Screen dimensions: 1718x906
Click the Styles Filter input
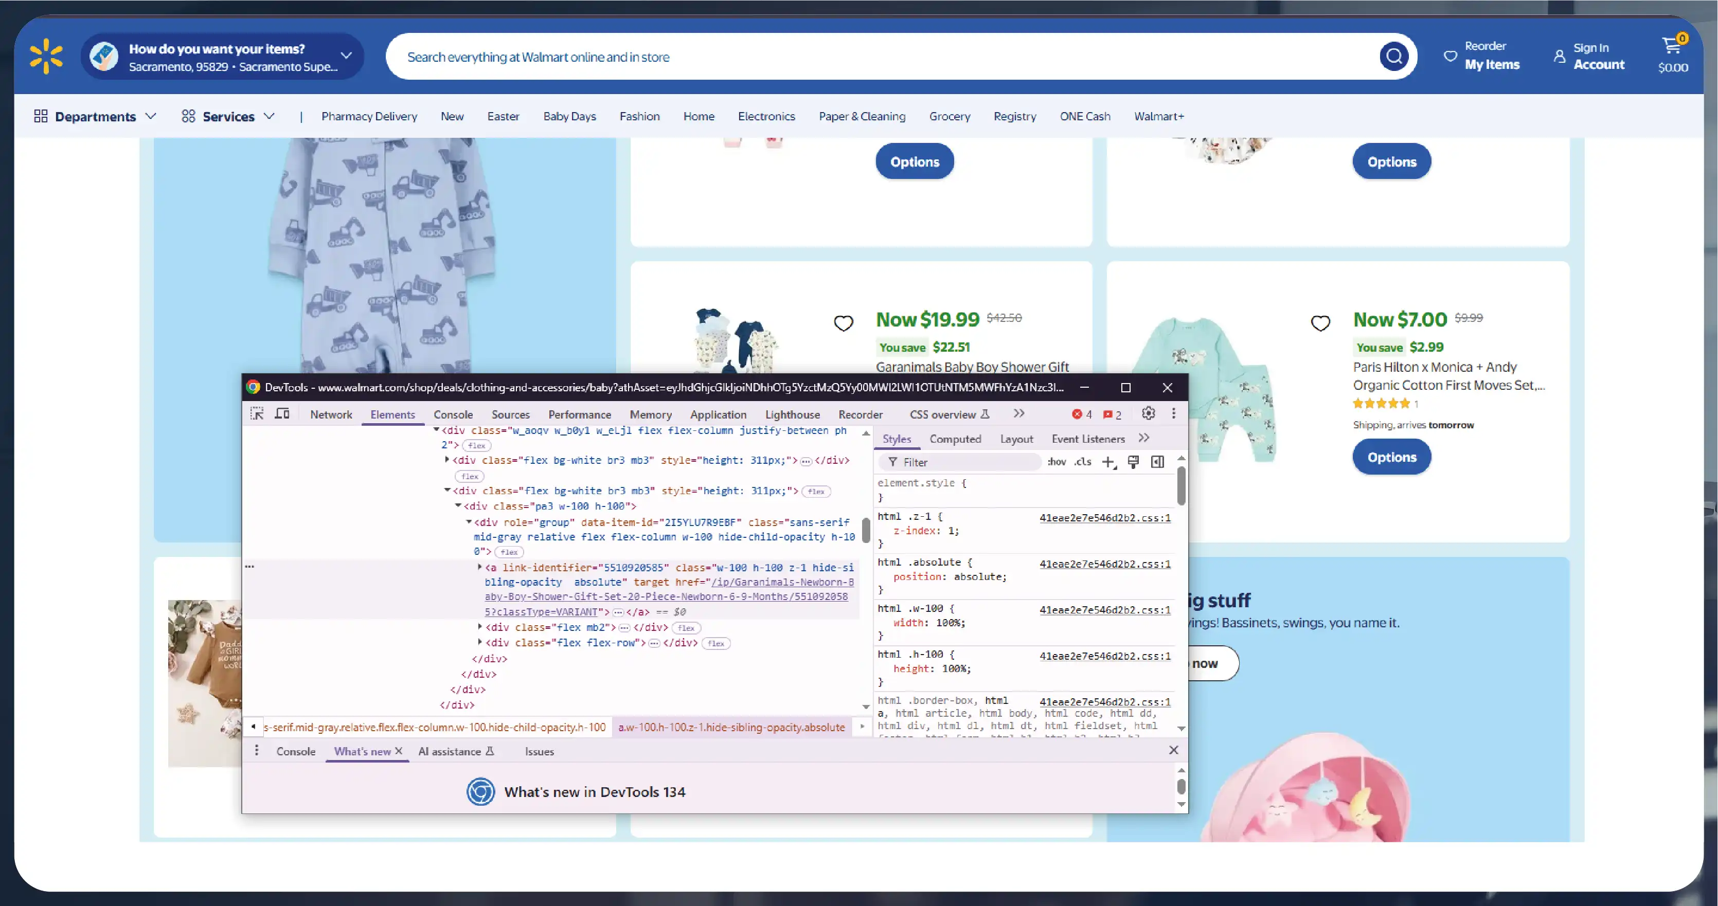pyautogui.click(x=960, y=462)
